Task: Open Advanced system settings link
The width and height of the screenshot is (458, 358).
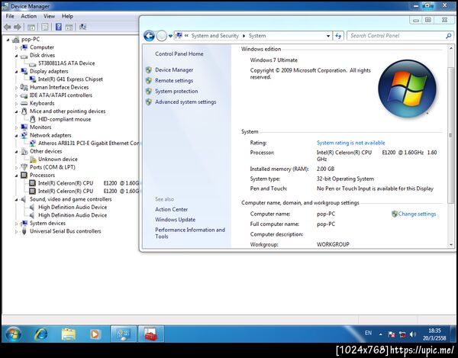Action: pyautogui.click(x=185, y=102)
